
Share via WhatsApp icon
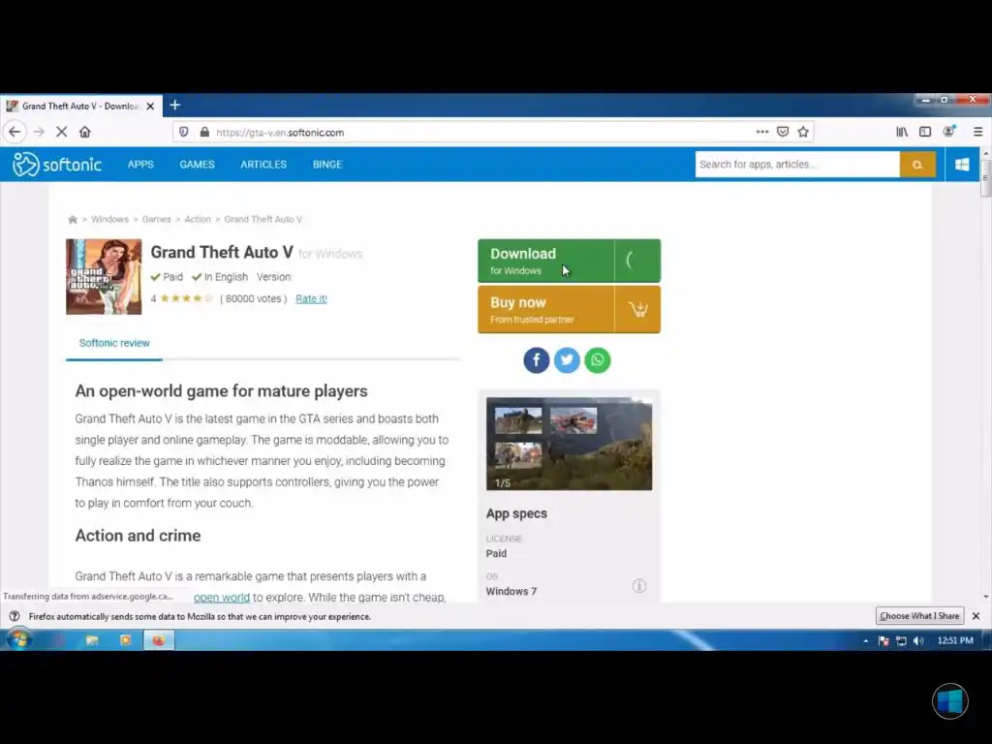pyautogui.click(x=597, y=360)
